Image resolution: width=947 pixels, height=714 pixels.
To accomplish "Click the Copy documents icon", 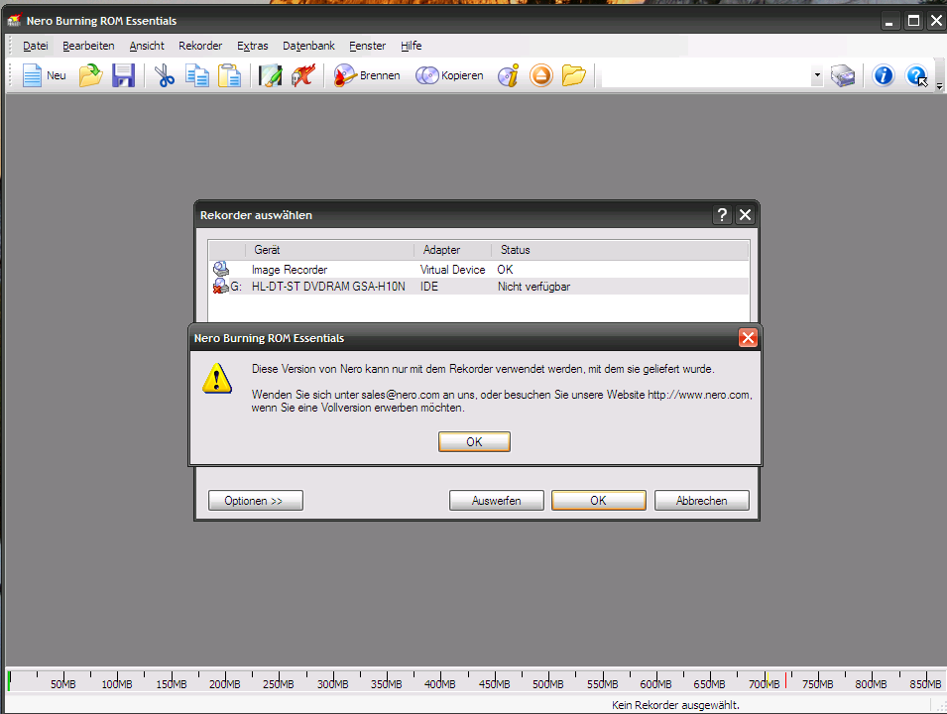I will [197, 75].
